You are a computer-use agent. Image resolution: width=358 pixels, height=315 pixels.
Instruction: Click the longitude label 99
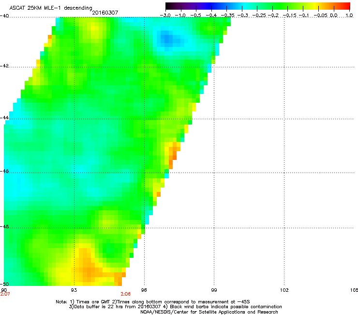click(x=214, y=290)
